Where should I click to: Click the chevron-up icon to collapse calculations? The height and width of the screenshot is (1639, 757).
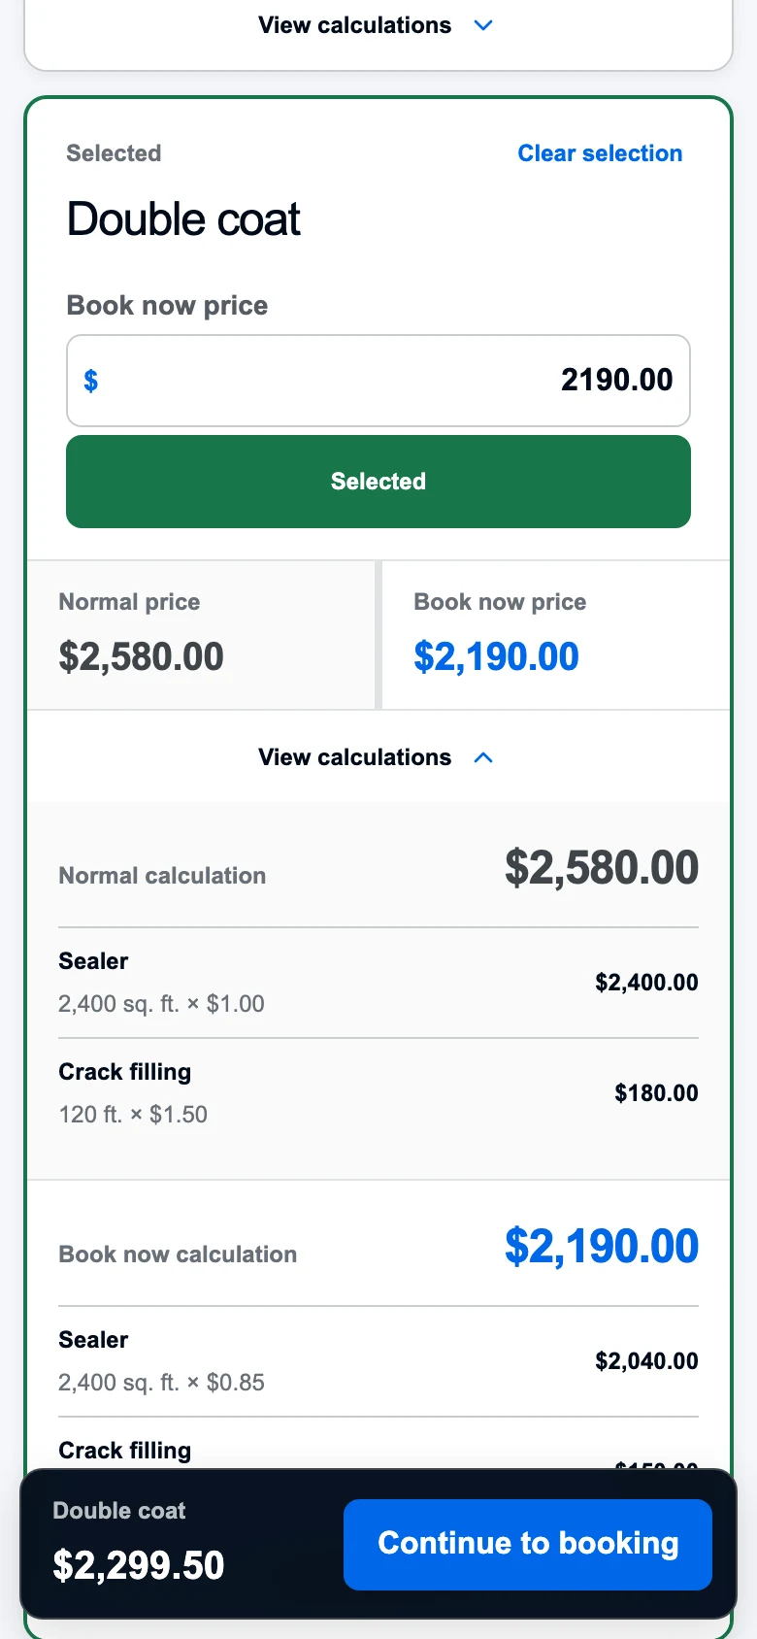(483, 757)
